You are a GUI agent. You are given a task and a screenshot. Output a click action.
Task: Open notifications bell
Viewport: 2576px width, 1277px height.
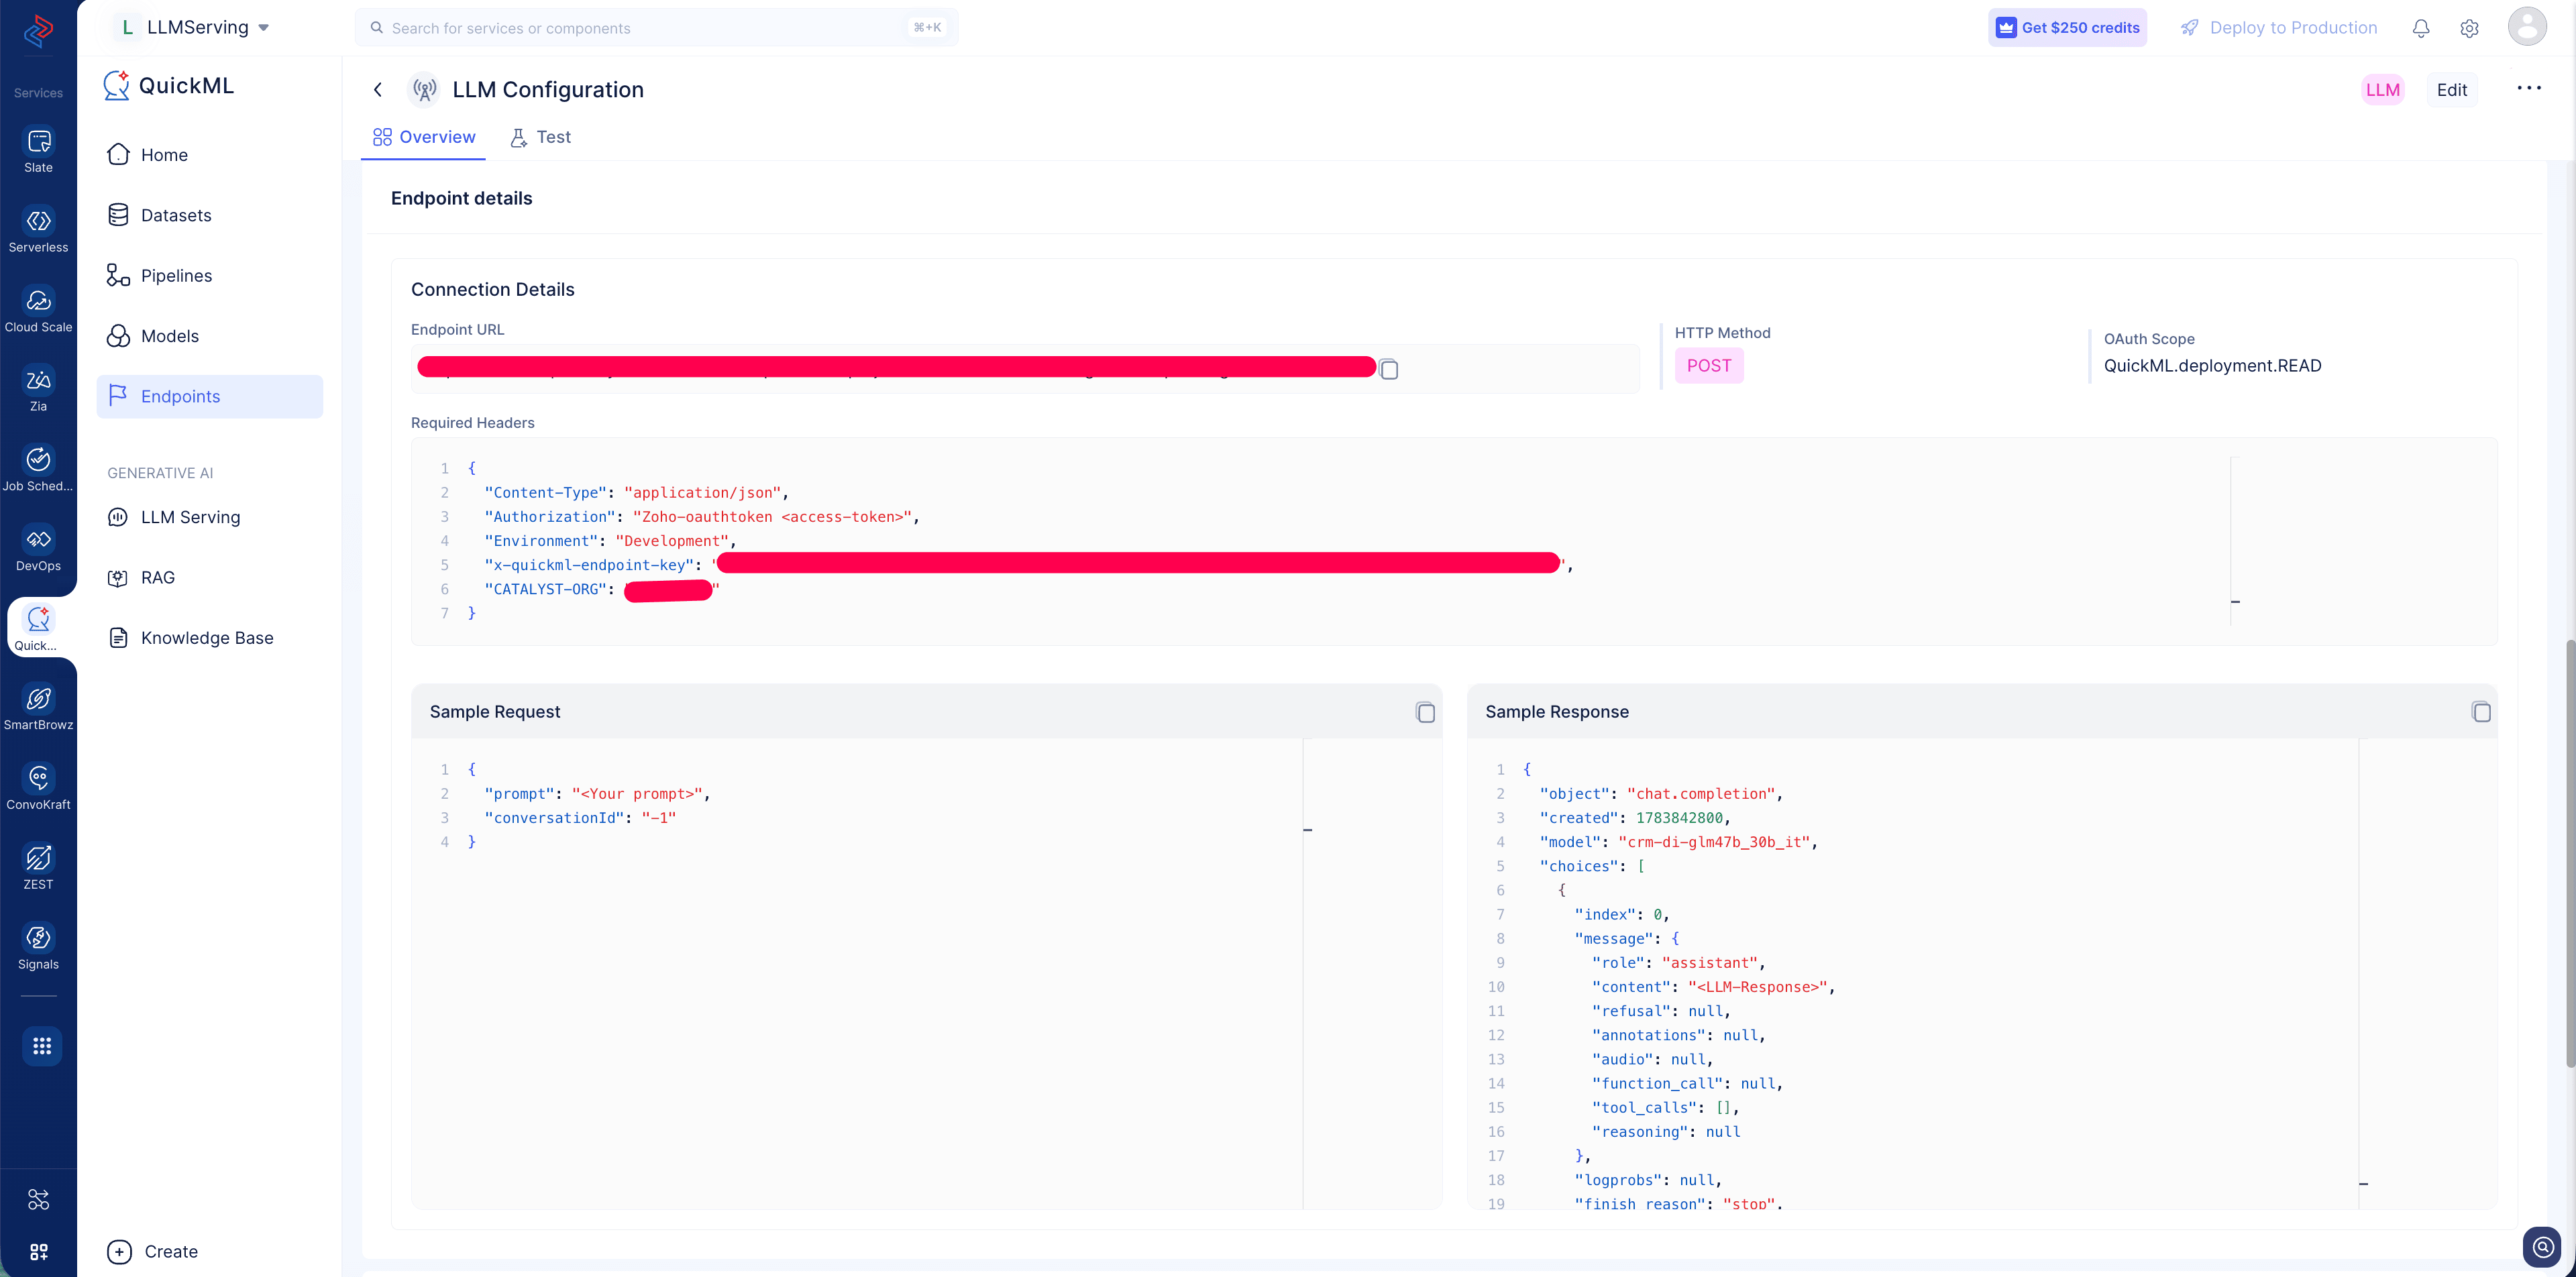point(2420,28)
